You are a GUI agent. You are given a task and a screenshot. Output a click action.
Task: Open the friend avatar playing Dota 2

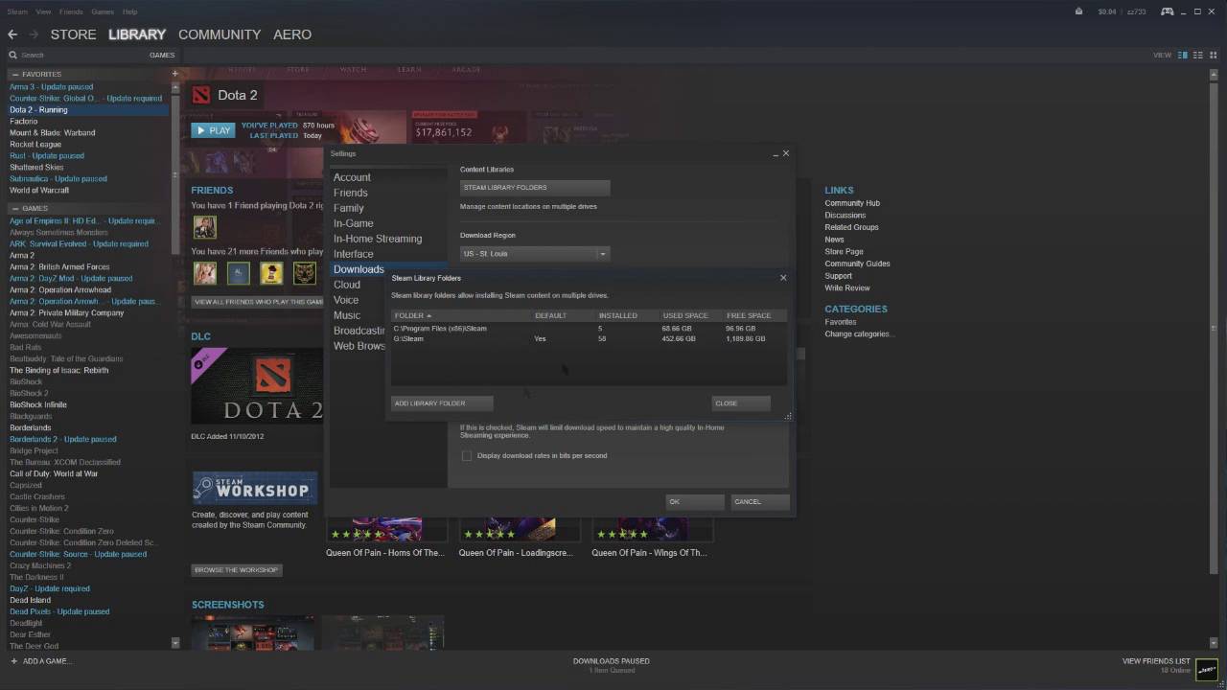pos(205,226)
